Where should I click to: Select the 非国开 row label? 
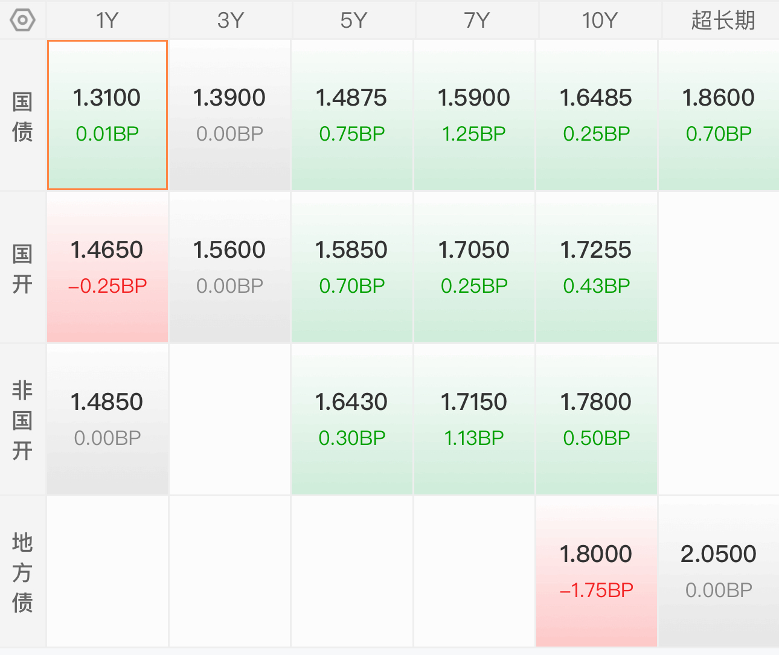tap(22, 420)
